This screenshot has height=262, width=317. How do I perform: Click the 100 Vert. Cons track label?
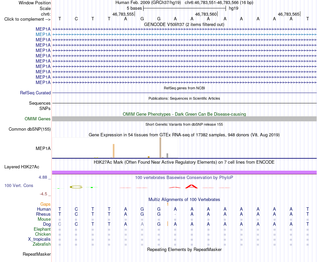tap(19, 185)
